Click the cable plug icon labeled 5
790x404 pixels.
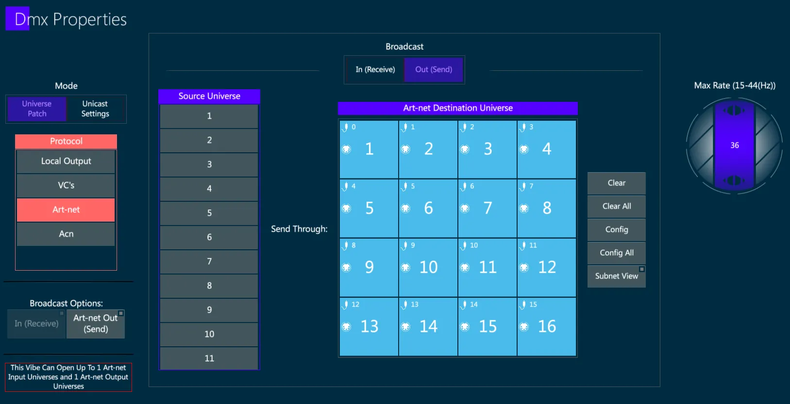404,187
